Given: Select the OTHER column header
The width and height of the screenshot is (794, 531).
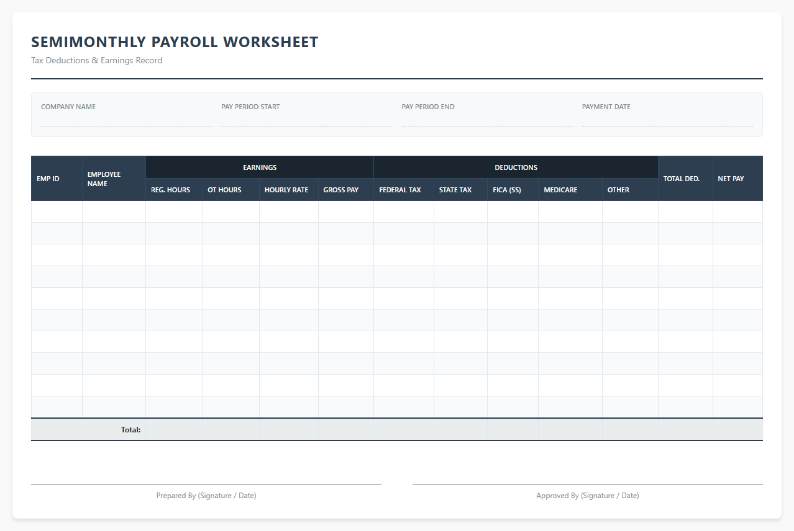Looking at the screenshot, I should (631, 190).
